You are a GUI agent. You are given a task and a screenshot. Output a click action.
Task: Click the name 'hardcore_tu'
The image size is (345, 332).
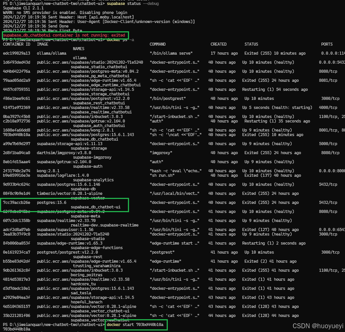(x=83, y=284)
